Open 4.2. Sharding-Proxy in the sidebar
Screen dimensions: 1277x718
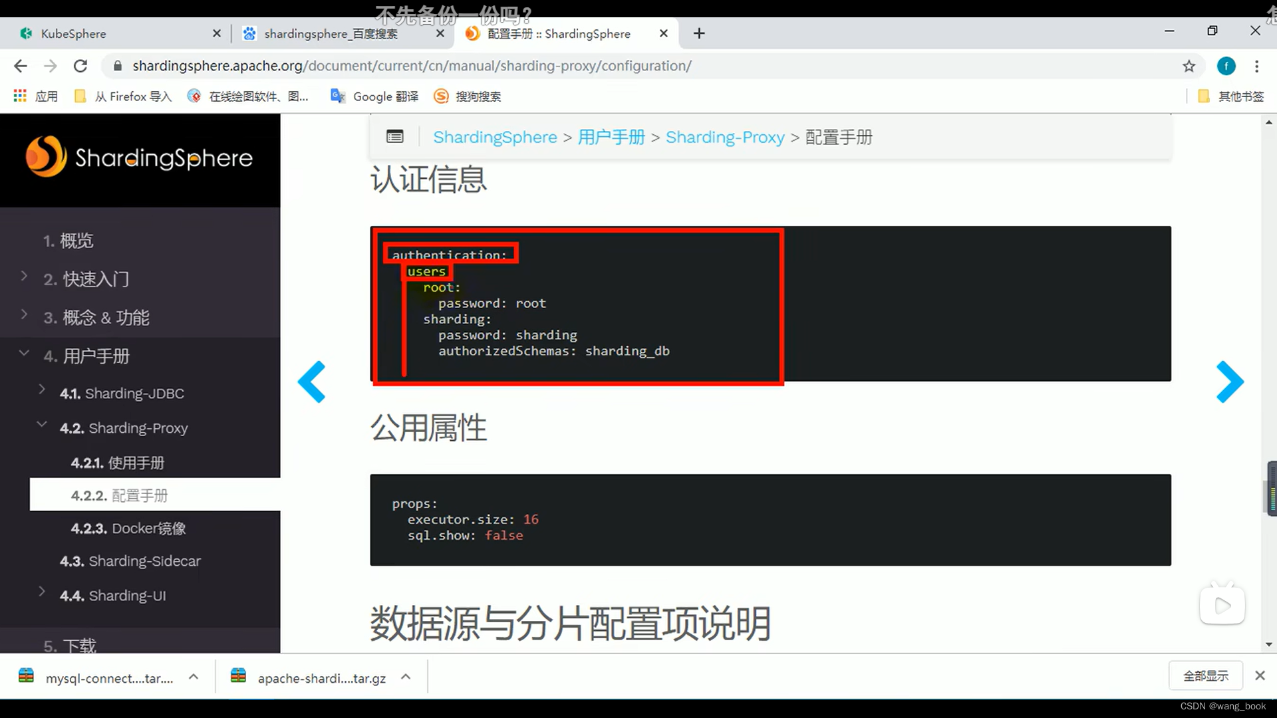click(x=124, y=428)
